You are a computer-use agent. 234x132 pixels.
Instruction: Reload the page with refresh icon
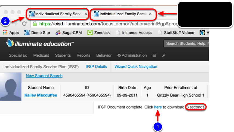[24, 23]
